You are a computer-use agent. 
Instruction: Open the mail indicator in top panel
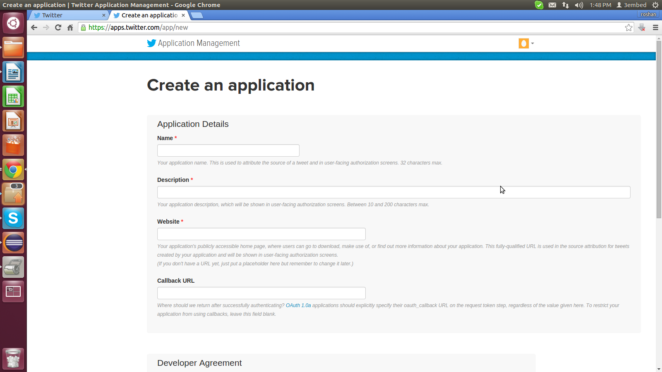tap(552, 5)
